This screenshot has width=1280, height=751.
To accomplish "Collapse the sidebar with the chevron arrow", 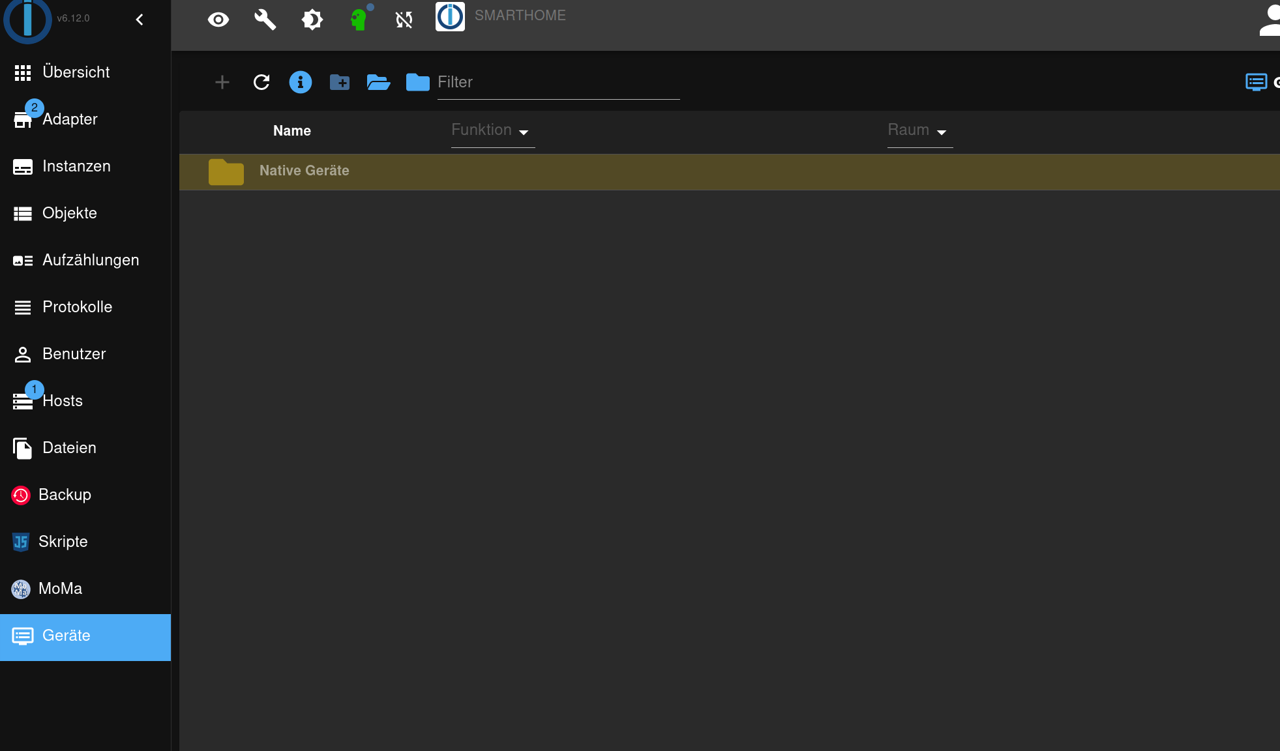I will [140, 20].
